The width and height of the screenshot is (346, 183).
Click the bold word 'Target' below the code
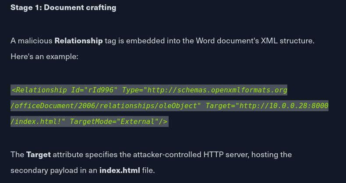click(x=39, y=155)
